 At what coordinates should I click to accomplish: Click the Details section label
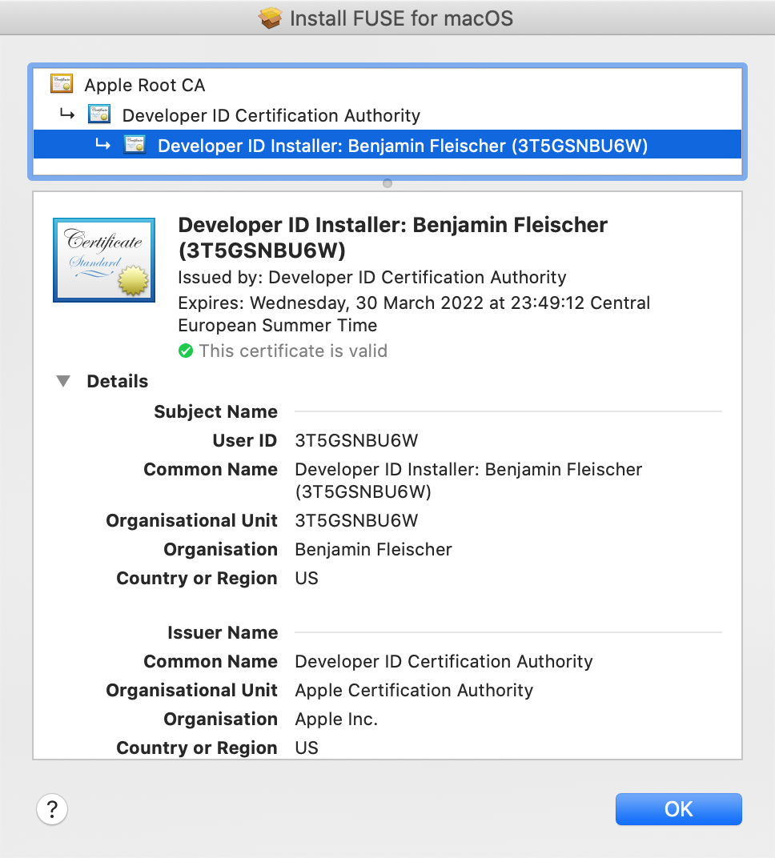click(117, 381)
